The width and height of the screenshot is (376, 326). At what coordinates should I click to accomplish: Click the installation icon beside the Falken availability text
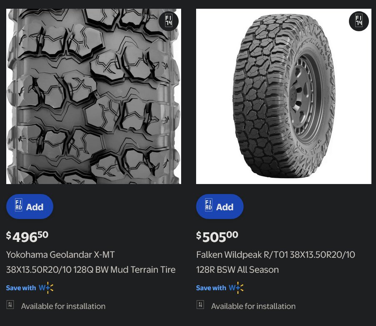pyautogui.click(x=200, y=305)
